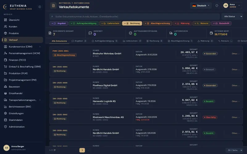Viewport: 247px width, 154px height.
Task: Click the theme palette icon in header
Action: pyautogui.click(x=217, y=6)
